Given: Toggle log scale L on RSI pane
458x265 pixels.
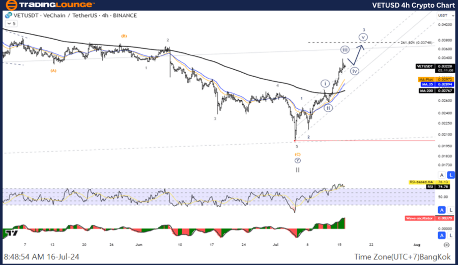Looking at the screenshot, I should (x=451, y=210).
